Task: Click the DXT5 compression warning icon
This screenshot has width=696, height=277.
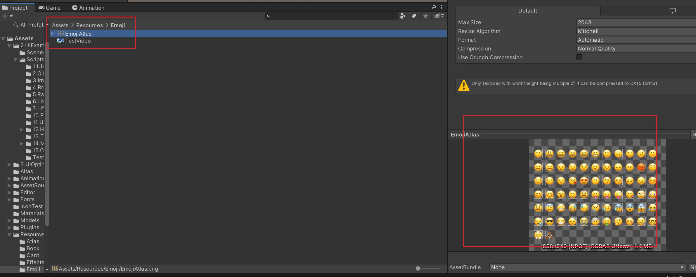Action: (x=464, y=86)
